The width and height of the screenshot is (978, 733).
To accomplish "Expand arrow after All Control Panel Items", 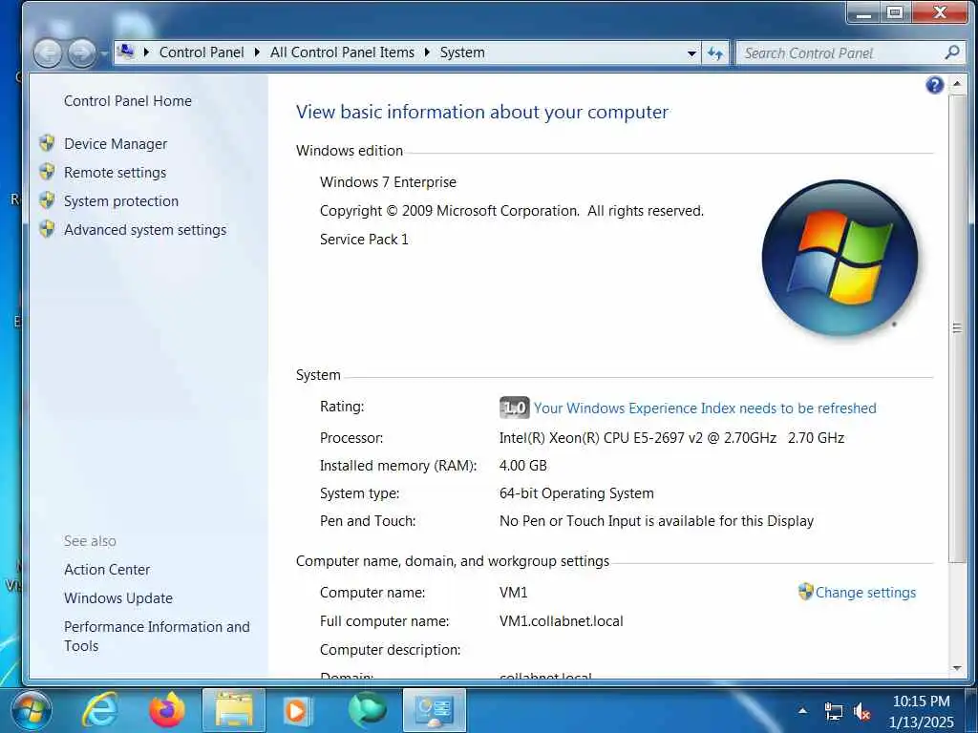I will point(427,52).
